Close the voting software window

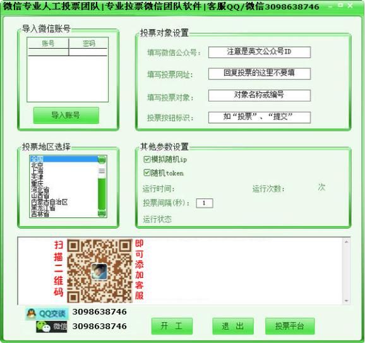point(350,6)
